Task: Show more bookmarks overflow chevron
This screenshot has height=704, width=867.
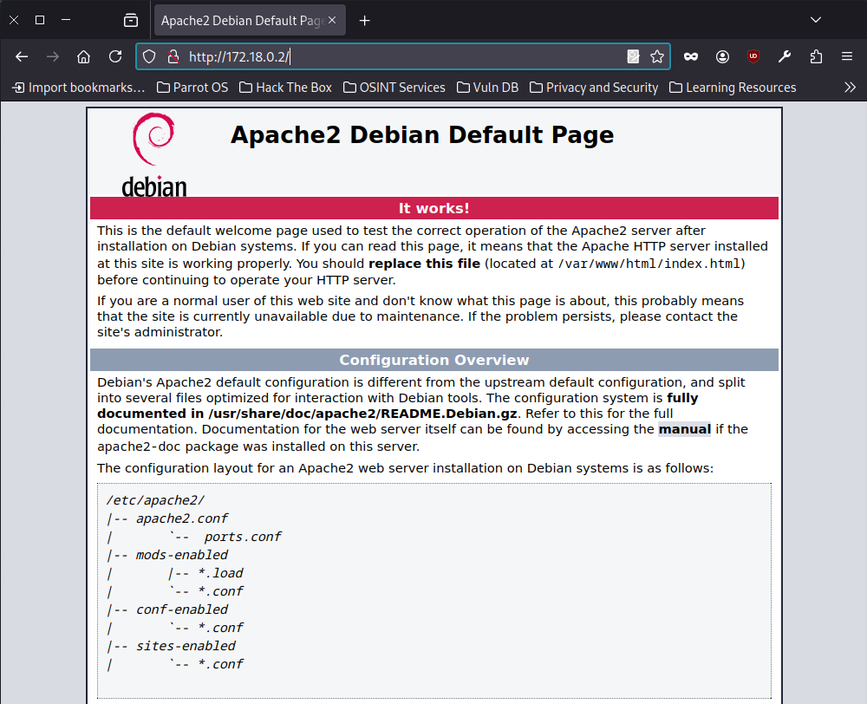Action: pyautogui.click(x=850, y=87)
